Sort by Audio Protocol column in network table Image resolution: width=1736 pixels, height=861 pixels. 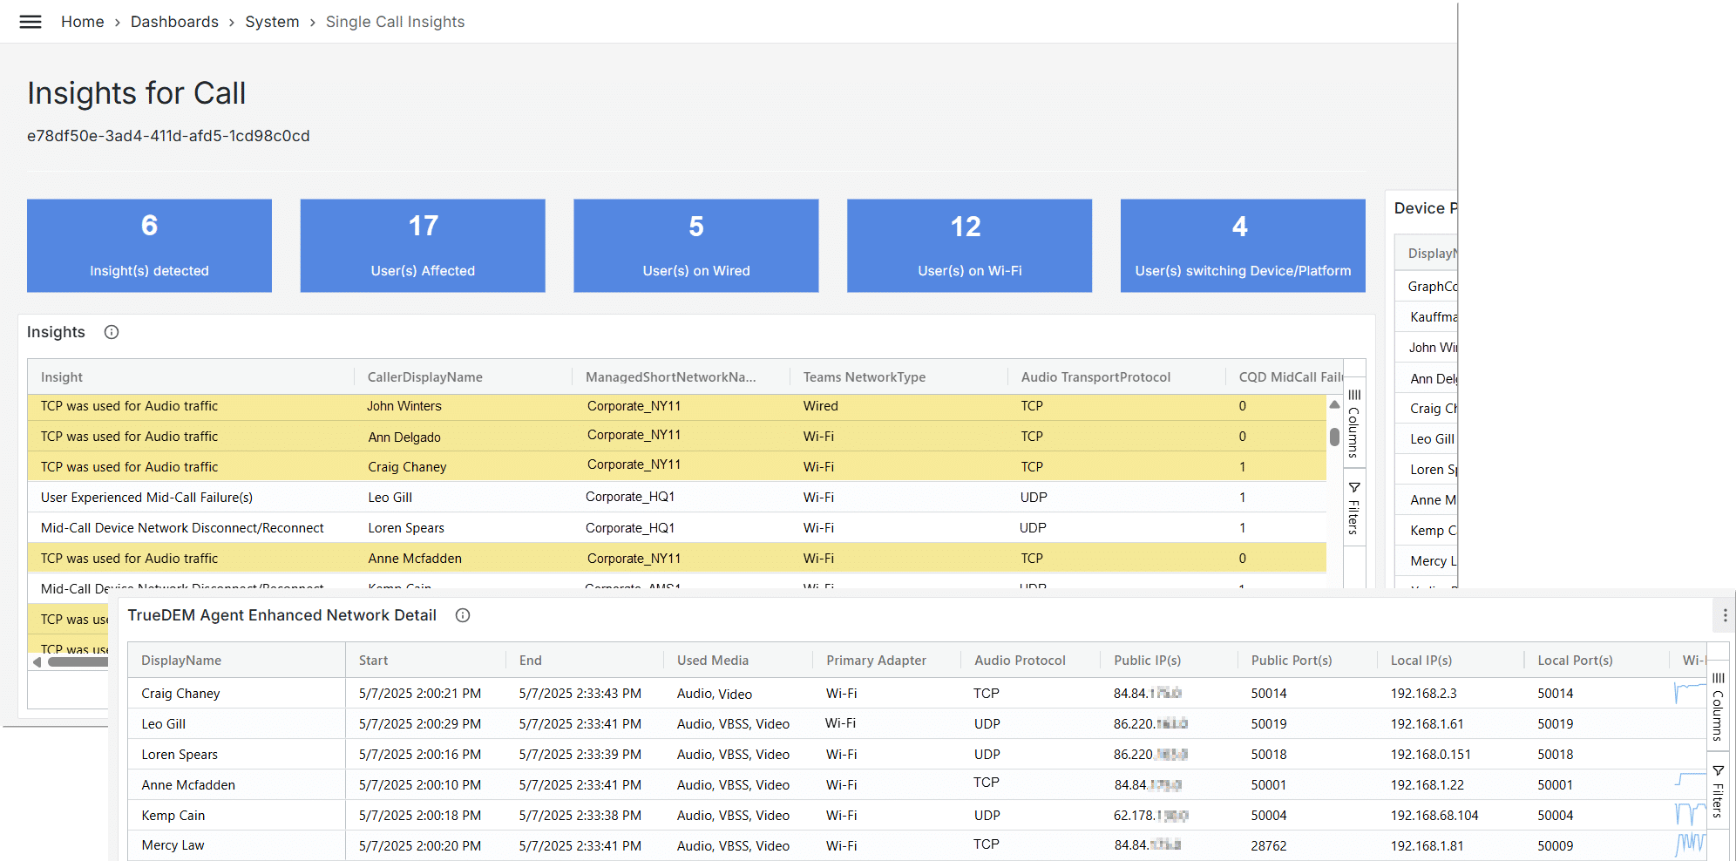point(1020,661)
